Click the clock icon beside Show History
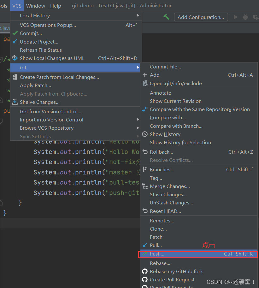Screen dimensions: 259x288 click(145, 134)
